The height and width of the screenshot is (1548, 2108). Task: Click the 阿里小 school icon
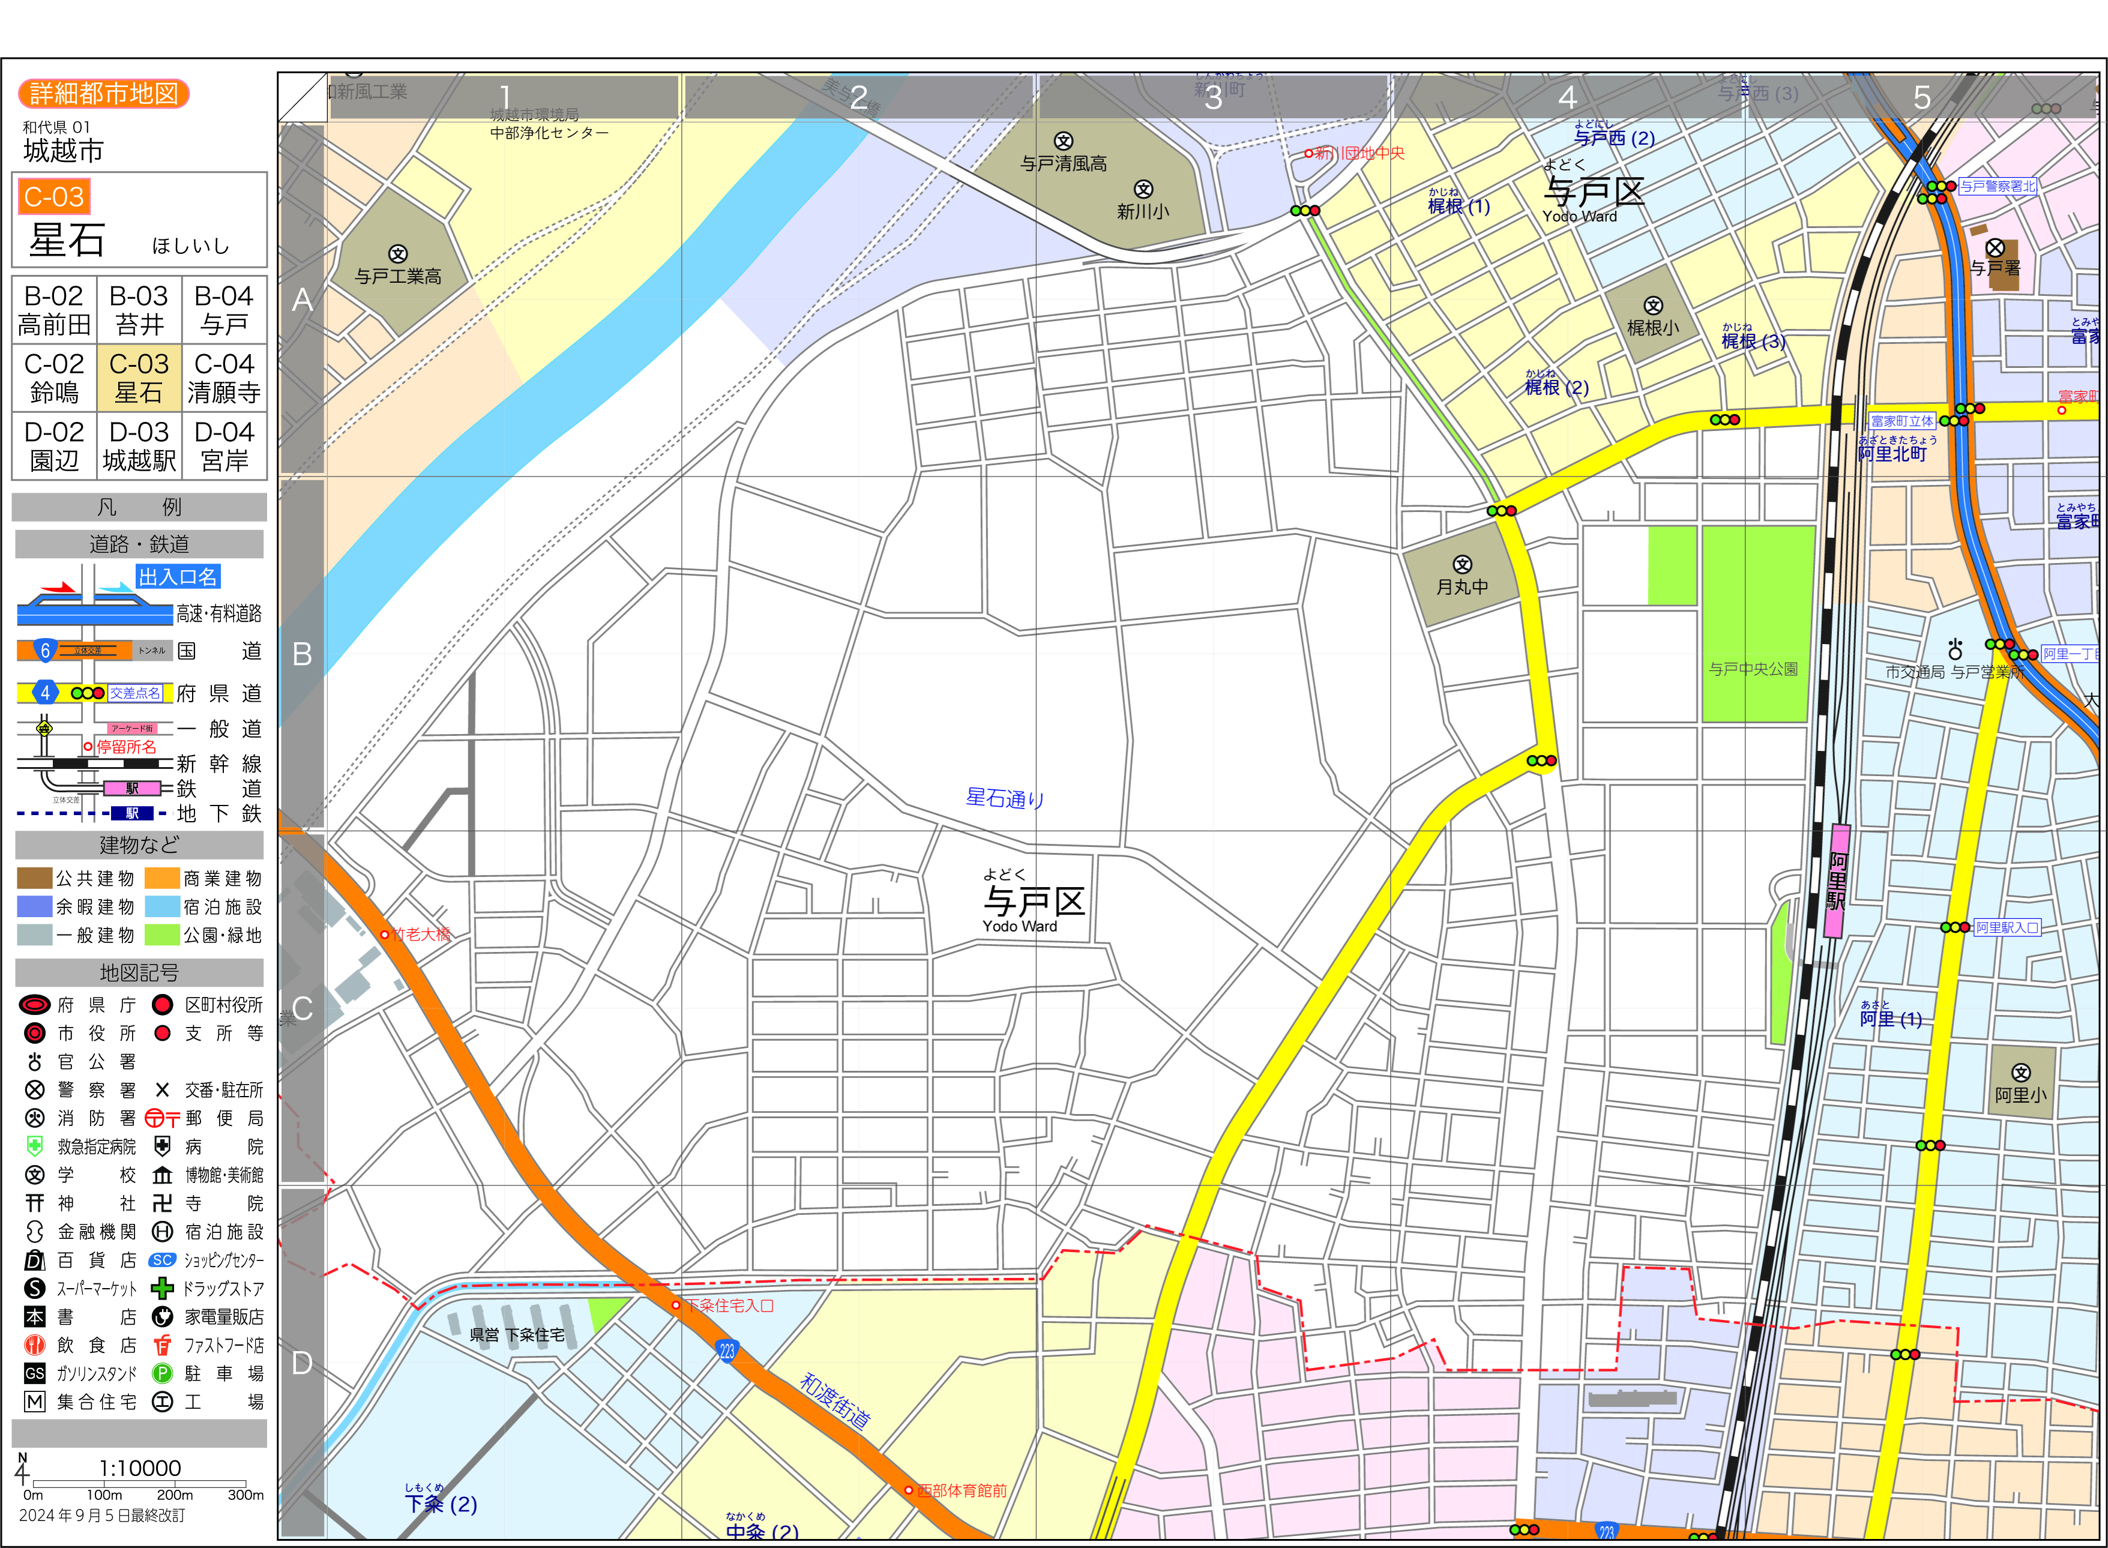point(2021,1073)
